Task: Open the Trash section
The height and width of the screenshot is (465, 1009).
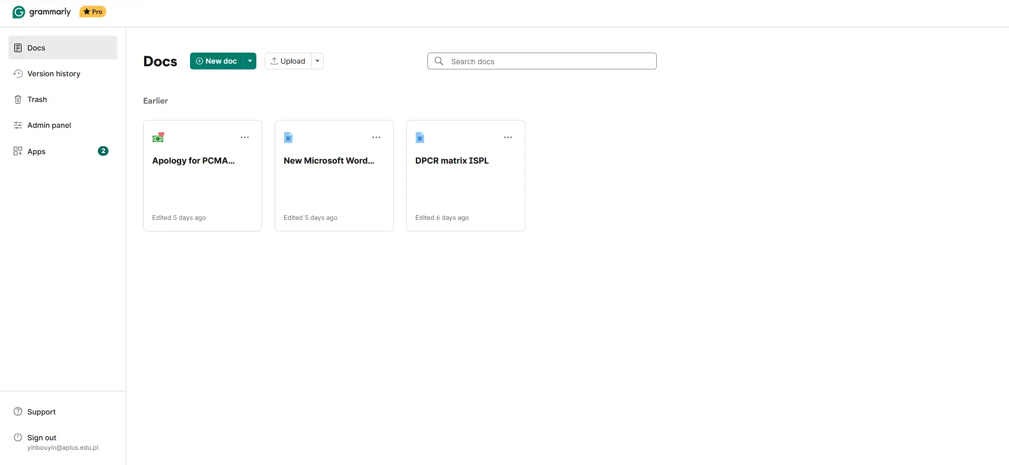Action: pyautogui.click(x=63, y=99)
